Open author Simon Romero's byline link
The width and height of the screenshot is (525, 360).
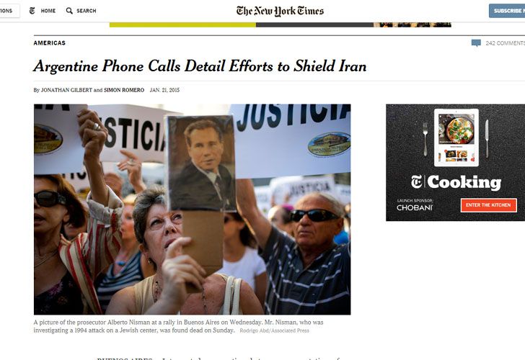[124, 90]
